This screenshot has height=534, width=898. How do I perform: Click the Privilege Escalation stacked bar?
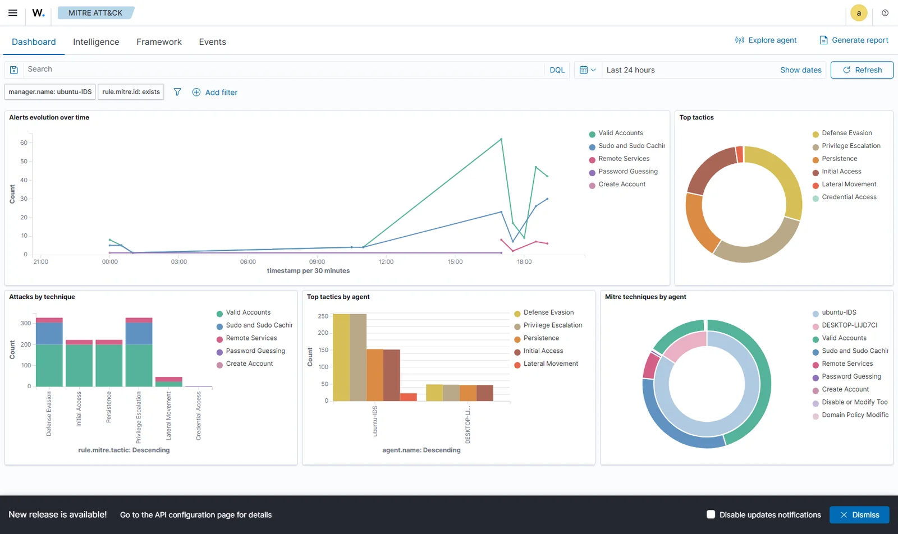pos(139,352)
